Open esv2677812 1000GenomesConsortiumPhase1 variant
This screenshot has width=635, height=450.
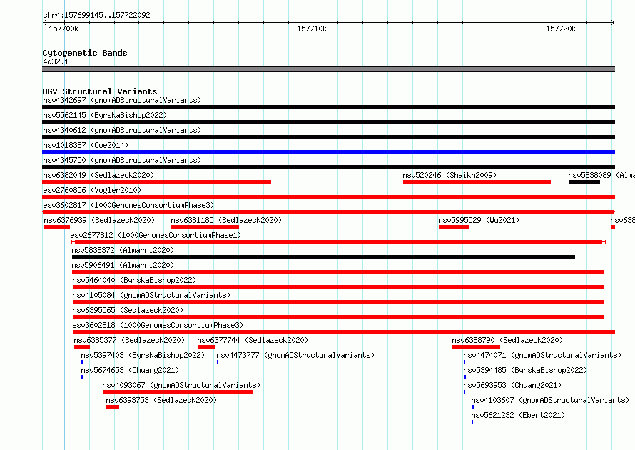(x=156, y=235)
